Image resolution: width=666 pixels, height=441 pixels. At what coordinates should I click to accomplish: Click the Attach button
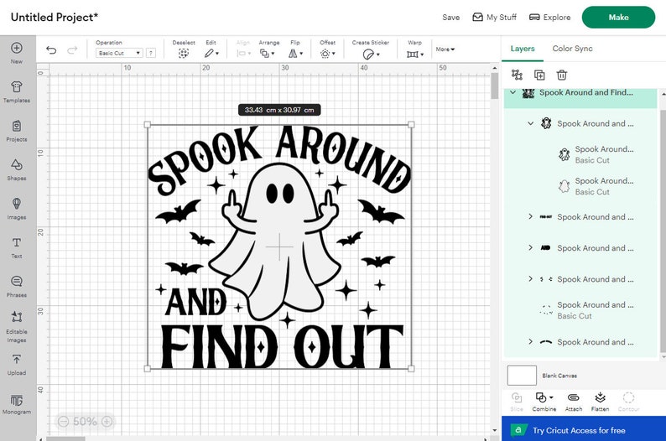574,402
